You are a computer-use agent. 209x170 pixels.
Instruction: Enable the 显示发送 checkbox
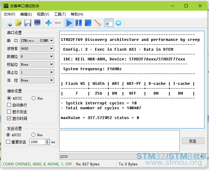[x=17, y=112]
